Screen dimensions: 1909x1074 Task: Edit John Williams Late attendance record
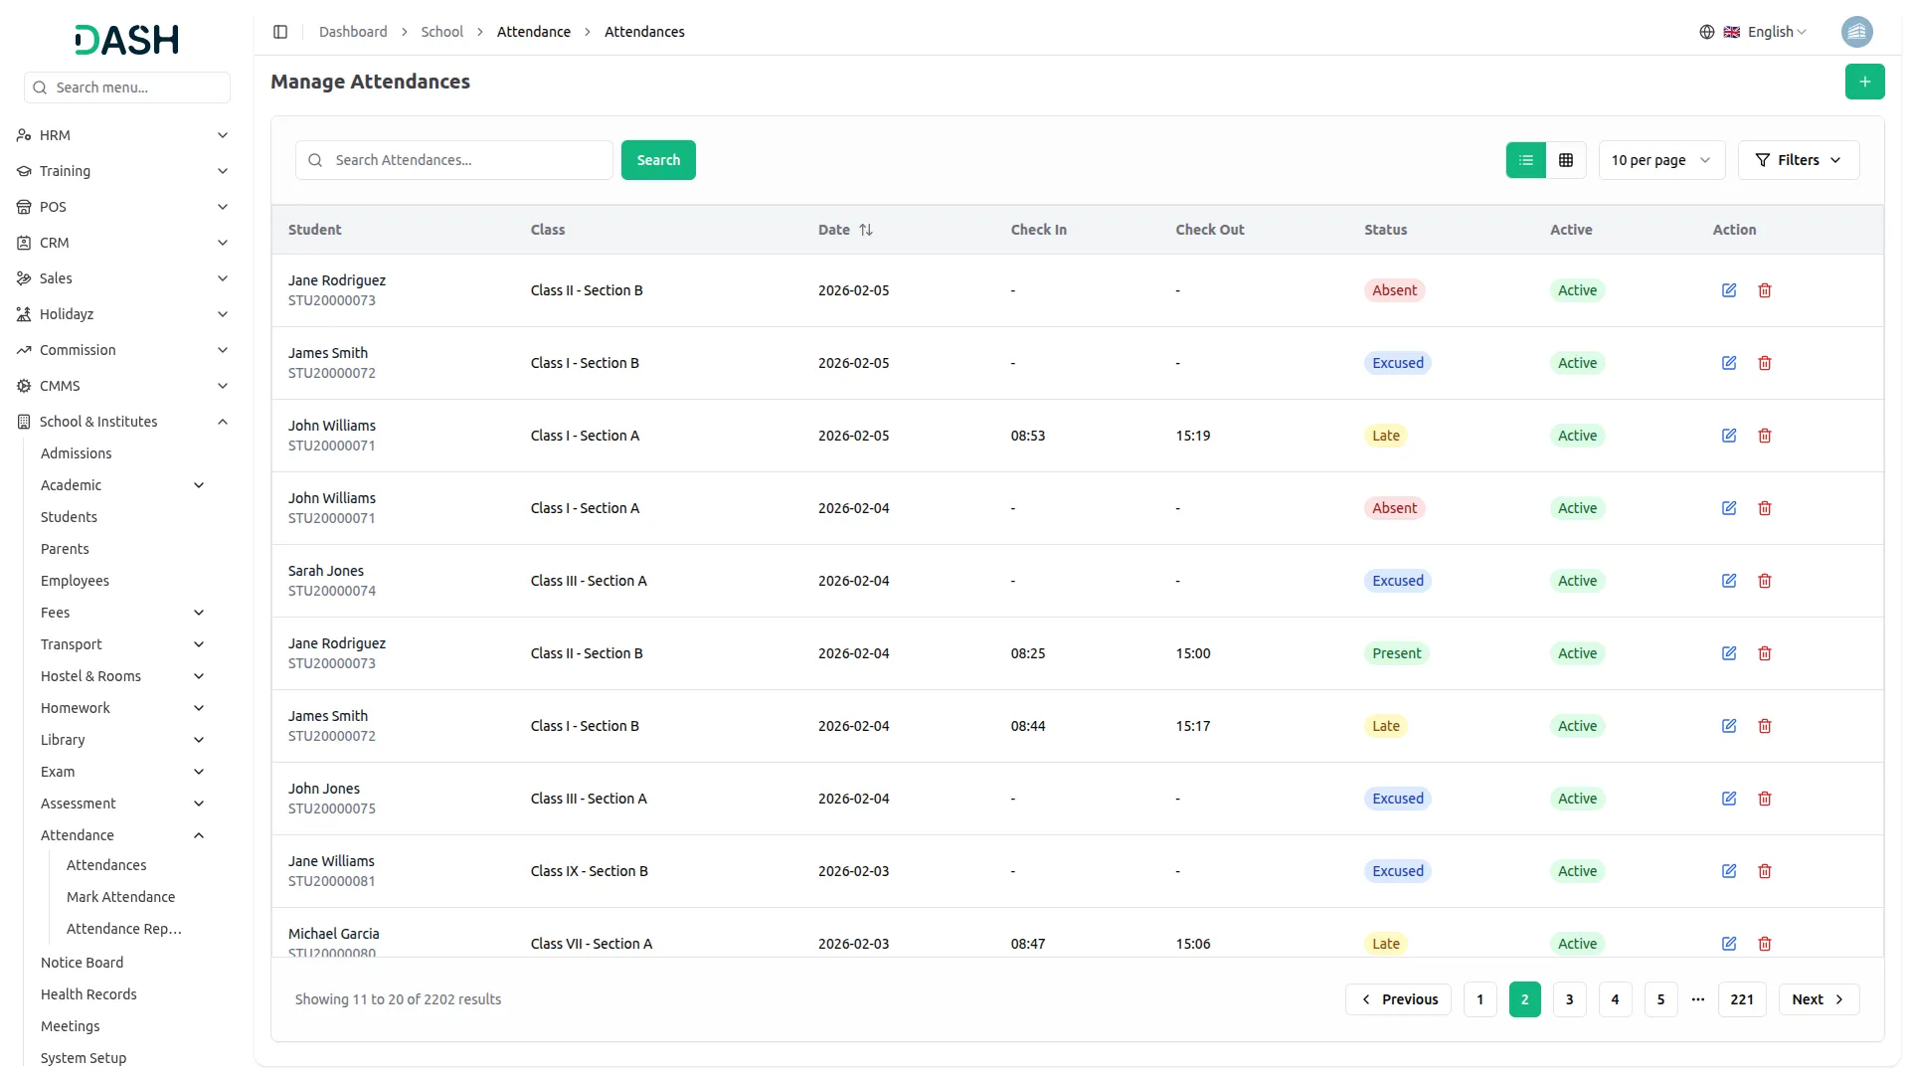pos(1729,436)
